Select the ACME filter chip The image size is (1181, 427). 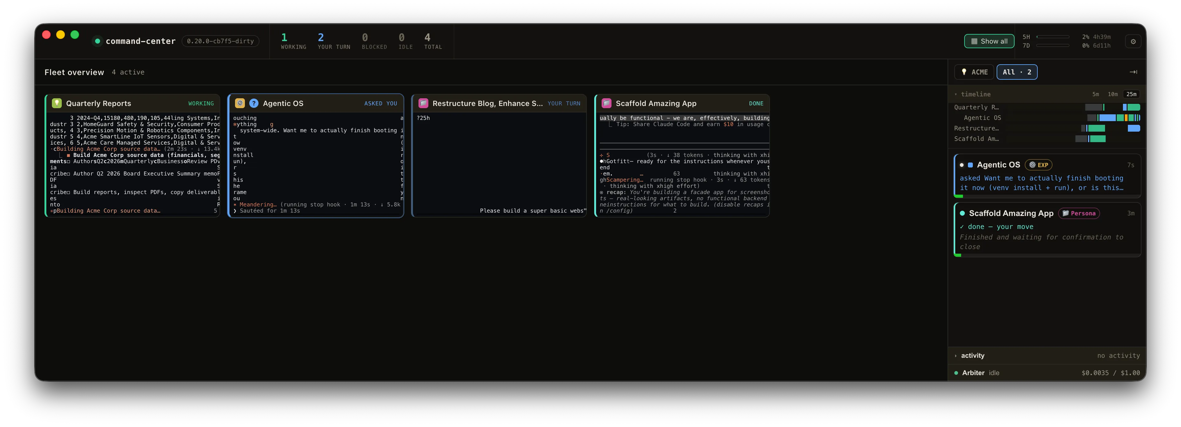974,72
